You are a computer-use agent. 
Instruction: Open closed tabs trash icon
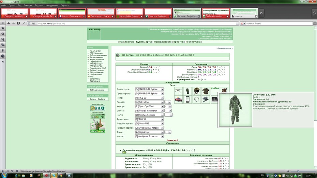click(x=314, y=13)
